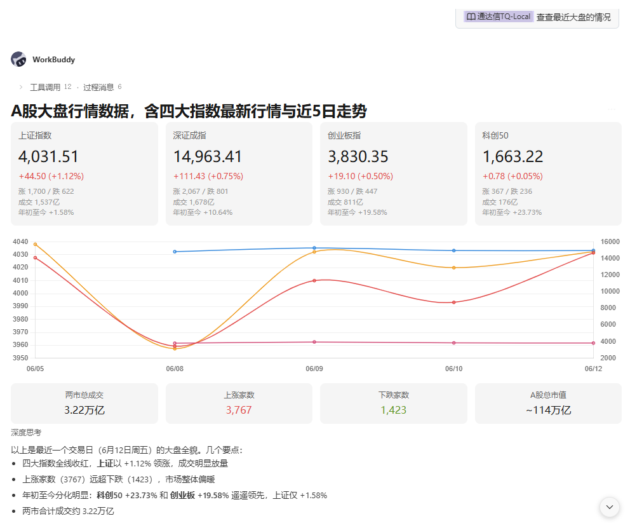630x523 pixels.
Task: Click the blue data point at 06/08
Action: point(175,252)
